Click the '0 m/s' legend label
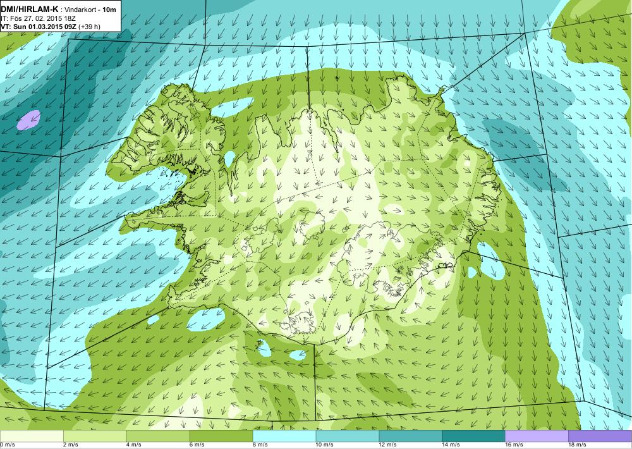Viewport: 632px width, 449px height. [7, 445]
